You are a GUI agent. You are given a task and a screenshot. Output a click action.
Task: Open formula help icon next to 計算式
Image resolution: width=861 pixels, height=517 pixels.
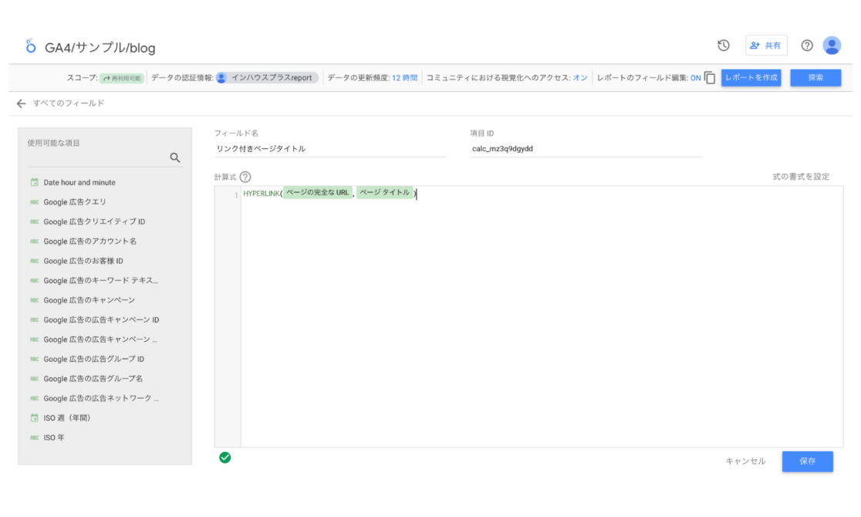click(x=245, y=177)
